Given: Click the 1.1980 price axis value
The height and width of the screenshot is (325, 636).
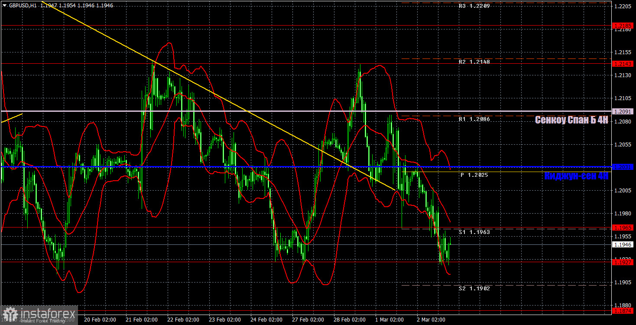Looking at the screenshot, I should pyautogui.click(x=623, y=213).
